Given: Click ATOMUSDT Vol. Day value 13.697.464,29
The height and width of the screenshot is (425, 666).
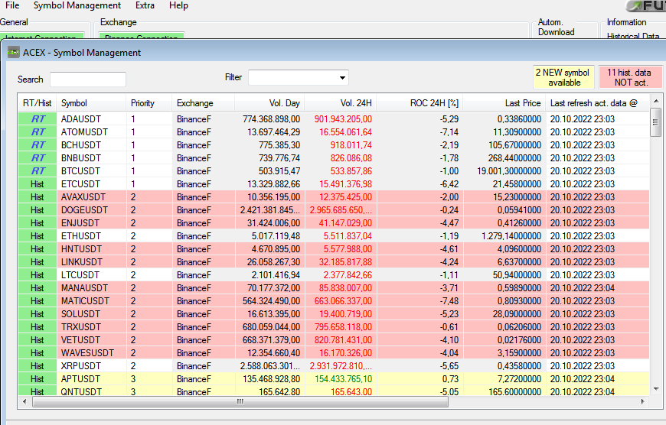Looking at the screenshot, I should tap(273, 132).
